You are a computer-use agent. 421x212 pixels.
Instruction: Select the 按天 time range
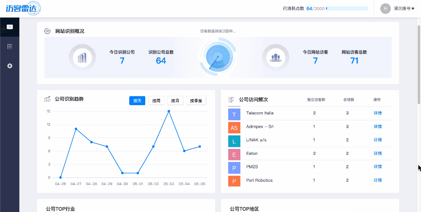[x=137, y=101]
